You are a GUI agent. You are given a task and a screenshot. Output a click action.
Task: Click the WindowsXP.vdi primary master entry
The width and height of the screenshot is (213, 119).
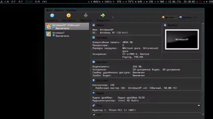[x=136, y=88]
